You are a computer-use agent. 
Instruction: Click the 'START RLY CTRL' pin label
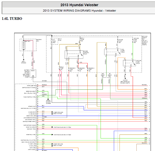[31, 135]
